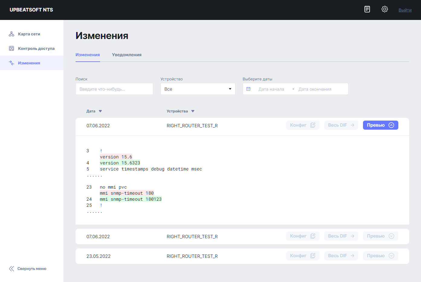421x282 pixels.
Task: Click line 'no mmi pvc'
Action: click(113, 187)
